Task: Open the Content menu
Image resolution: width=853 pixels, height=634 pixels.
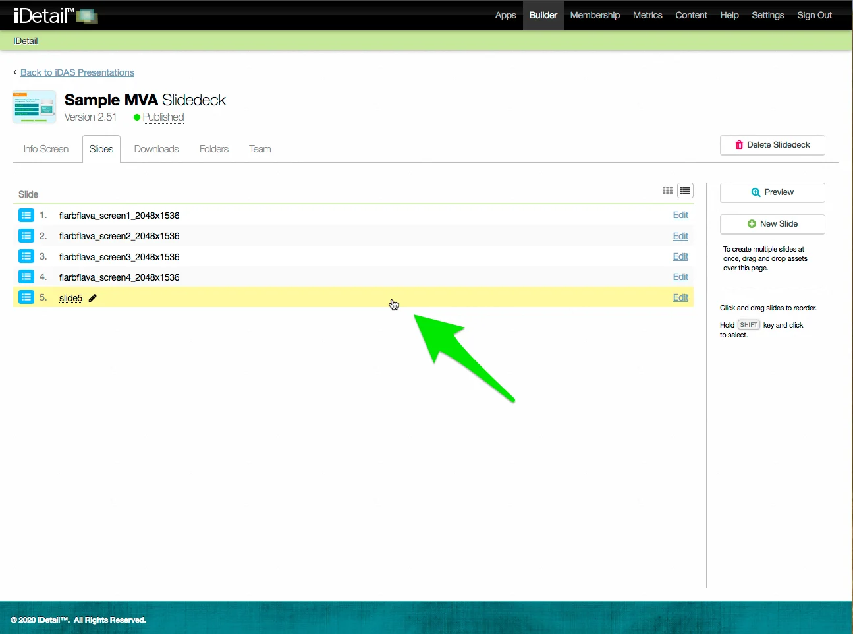Action: tap(692, 15)
